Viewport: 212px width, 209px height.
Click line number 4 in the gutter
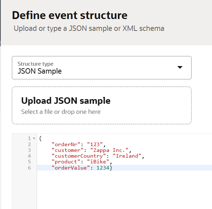coord(29,156)
